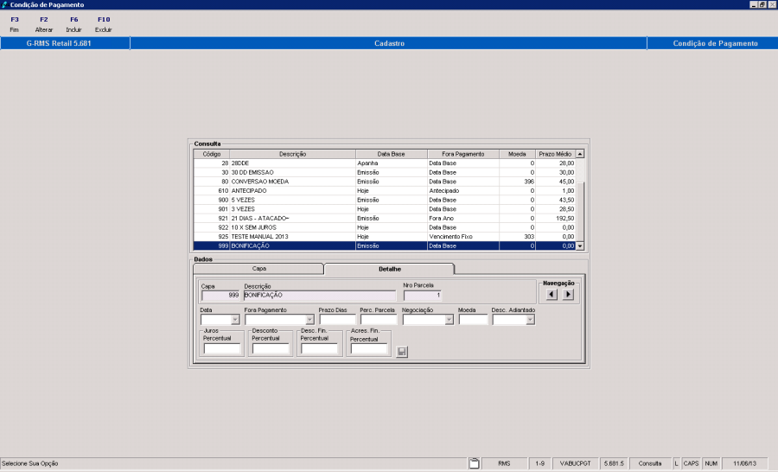The height and width of the screenshot is (472, 778).
Task: Click scroll-up arrow of Consulta list
Action: point(579,154)
